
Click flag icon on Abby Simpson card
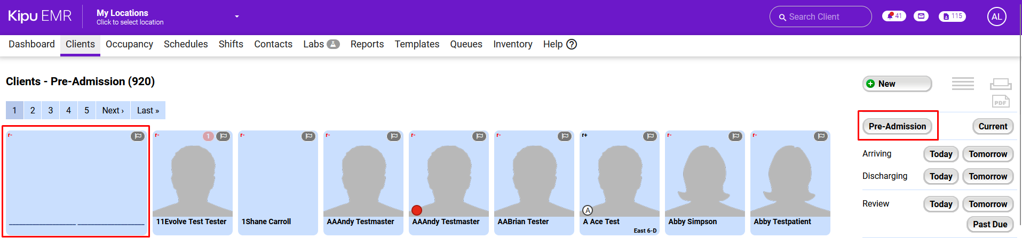[735, 136]
